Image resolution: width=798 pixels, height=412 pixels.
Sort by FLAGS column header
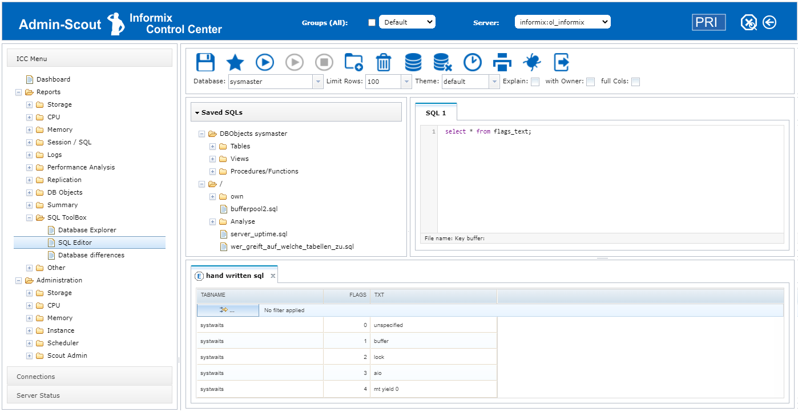click(x=347, y=296)
